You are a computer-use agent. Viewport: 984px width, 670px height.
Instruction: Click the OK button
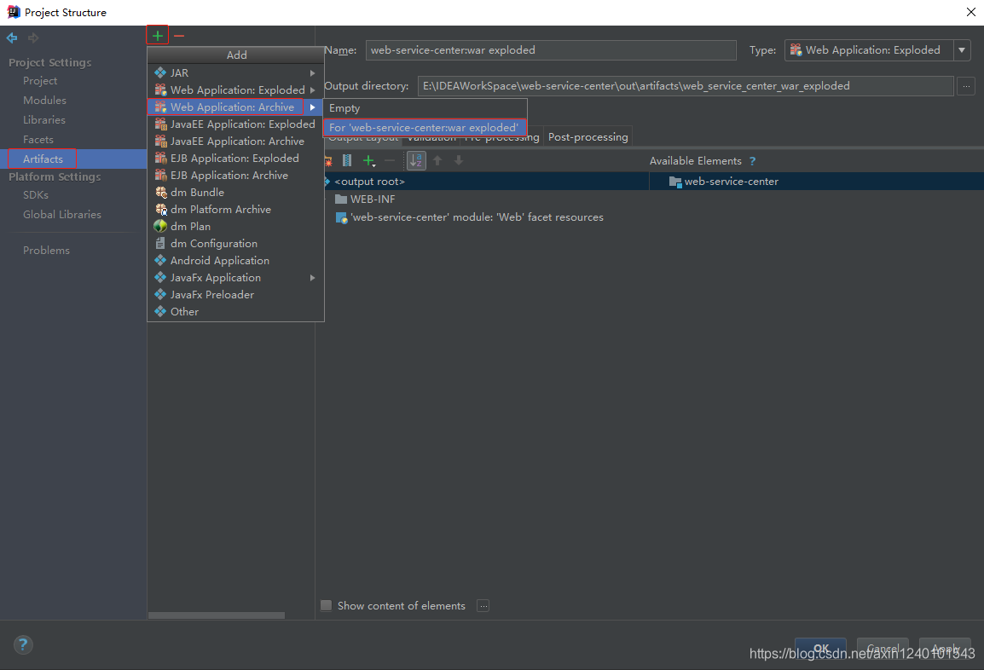pyautogui.click(x=821, y=649)
